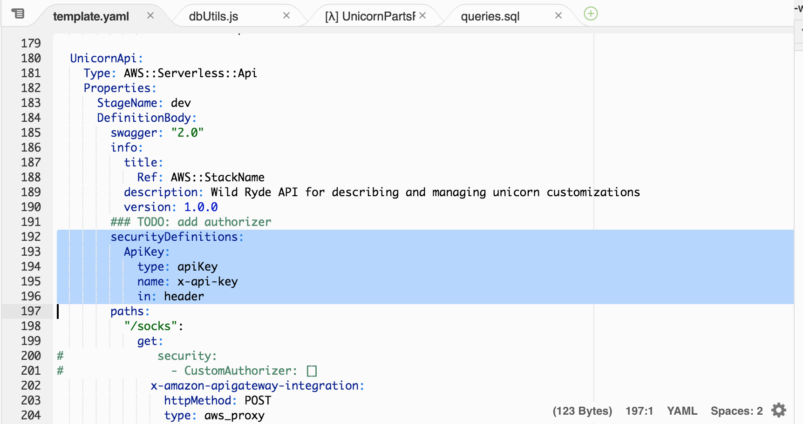Screen dimensions: 803x424
Task: Close the dbUtils.js tab
Action: (x=286, y=15)
